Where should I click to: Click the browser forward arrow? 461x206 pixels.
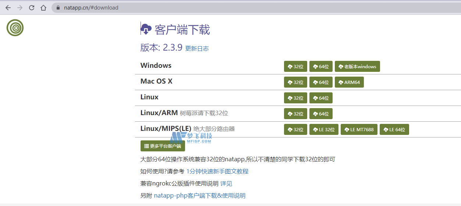(20, 8)
